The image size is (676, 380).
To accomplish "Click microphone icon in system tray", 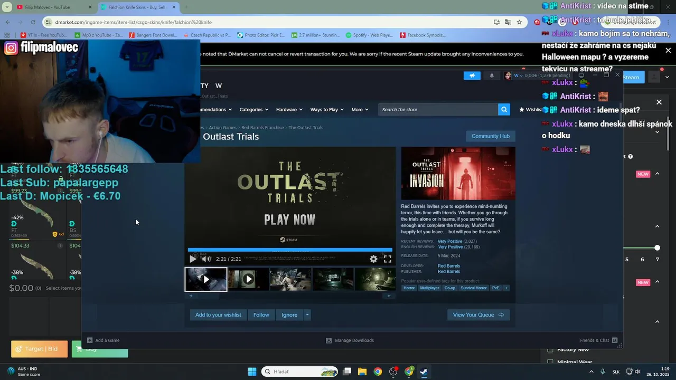I will (x=603, y=372).
